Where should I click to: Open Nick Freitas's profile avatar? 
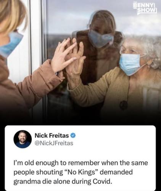tap(23, 139)
